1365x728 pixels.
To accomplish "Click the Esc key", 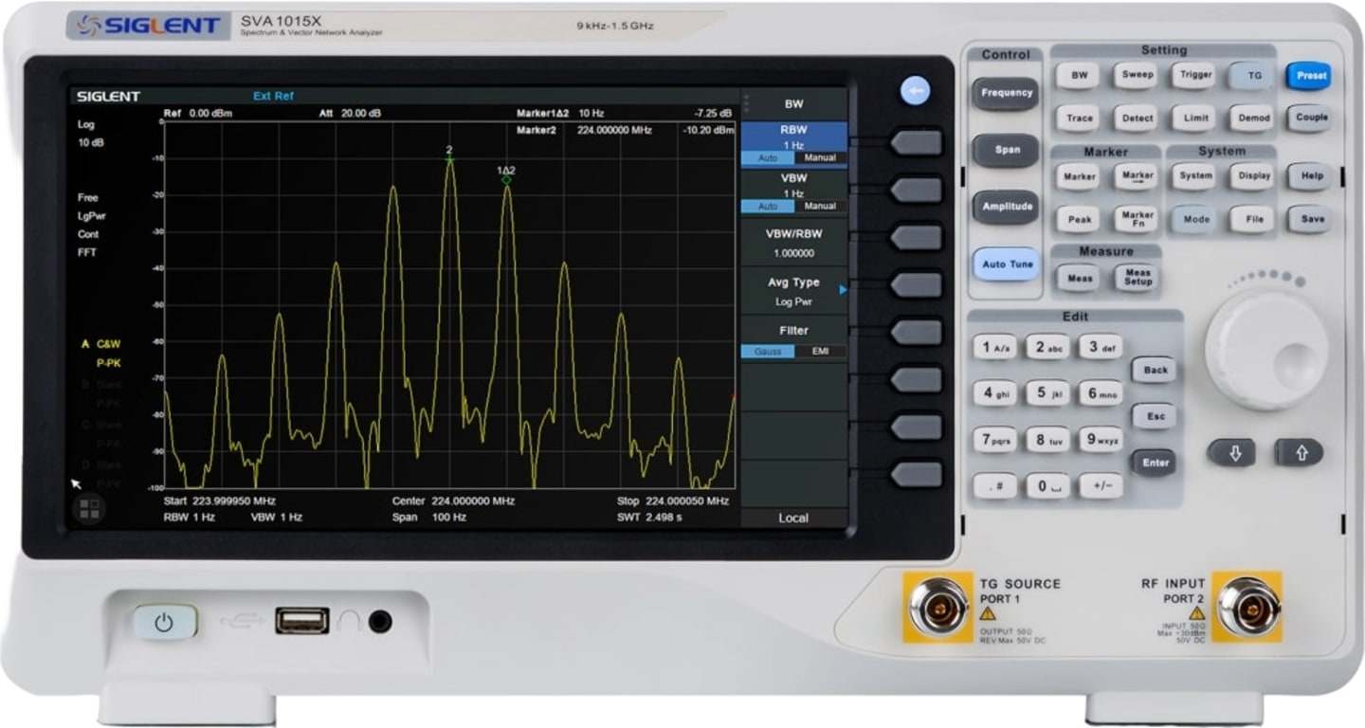I will point(1155,416).
